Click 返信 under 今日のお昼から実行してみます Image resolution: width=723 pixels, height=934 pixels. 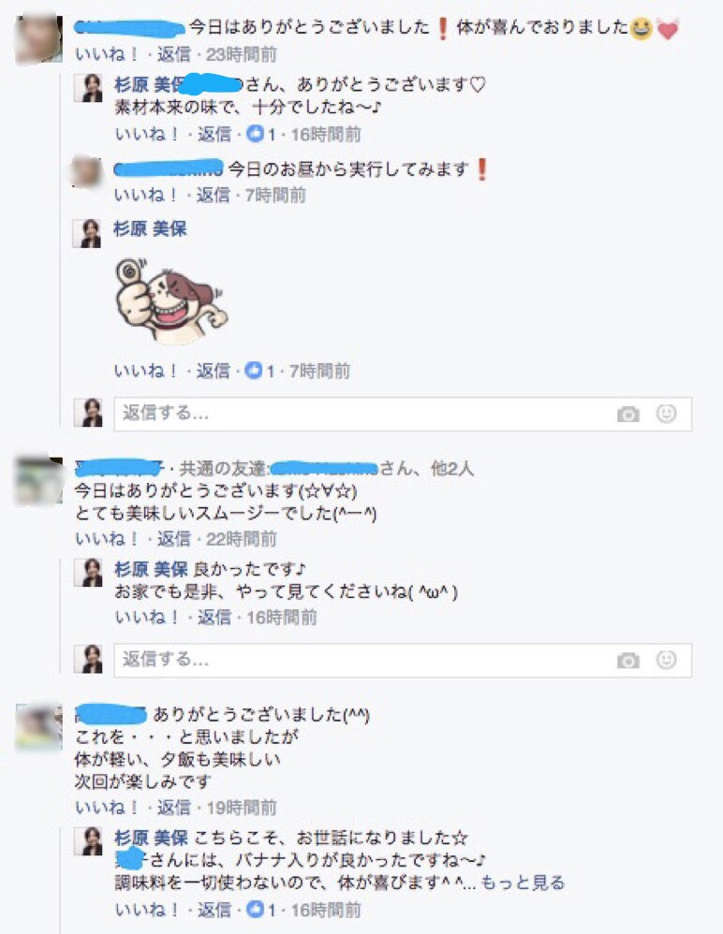click(x=214, y=195)
